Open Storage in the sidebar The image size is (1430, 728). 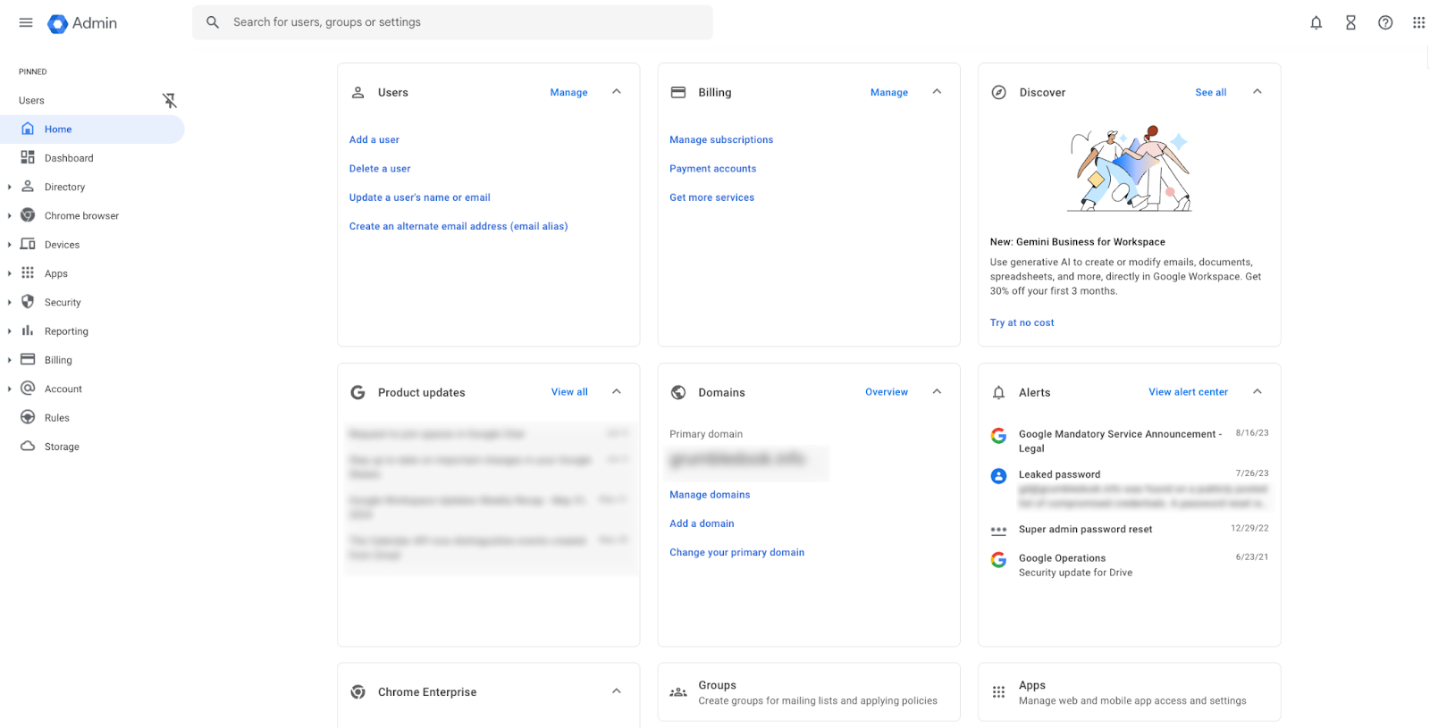pyautogui.click(x=62, y=447)
